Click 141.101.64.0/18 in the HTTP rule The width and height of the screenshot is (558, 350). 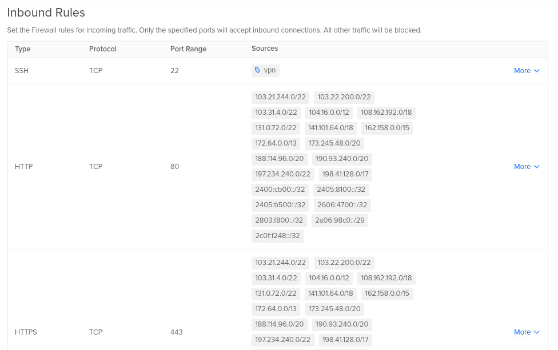pos(330,128)
